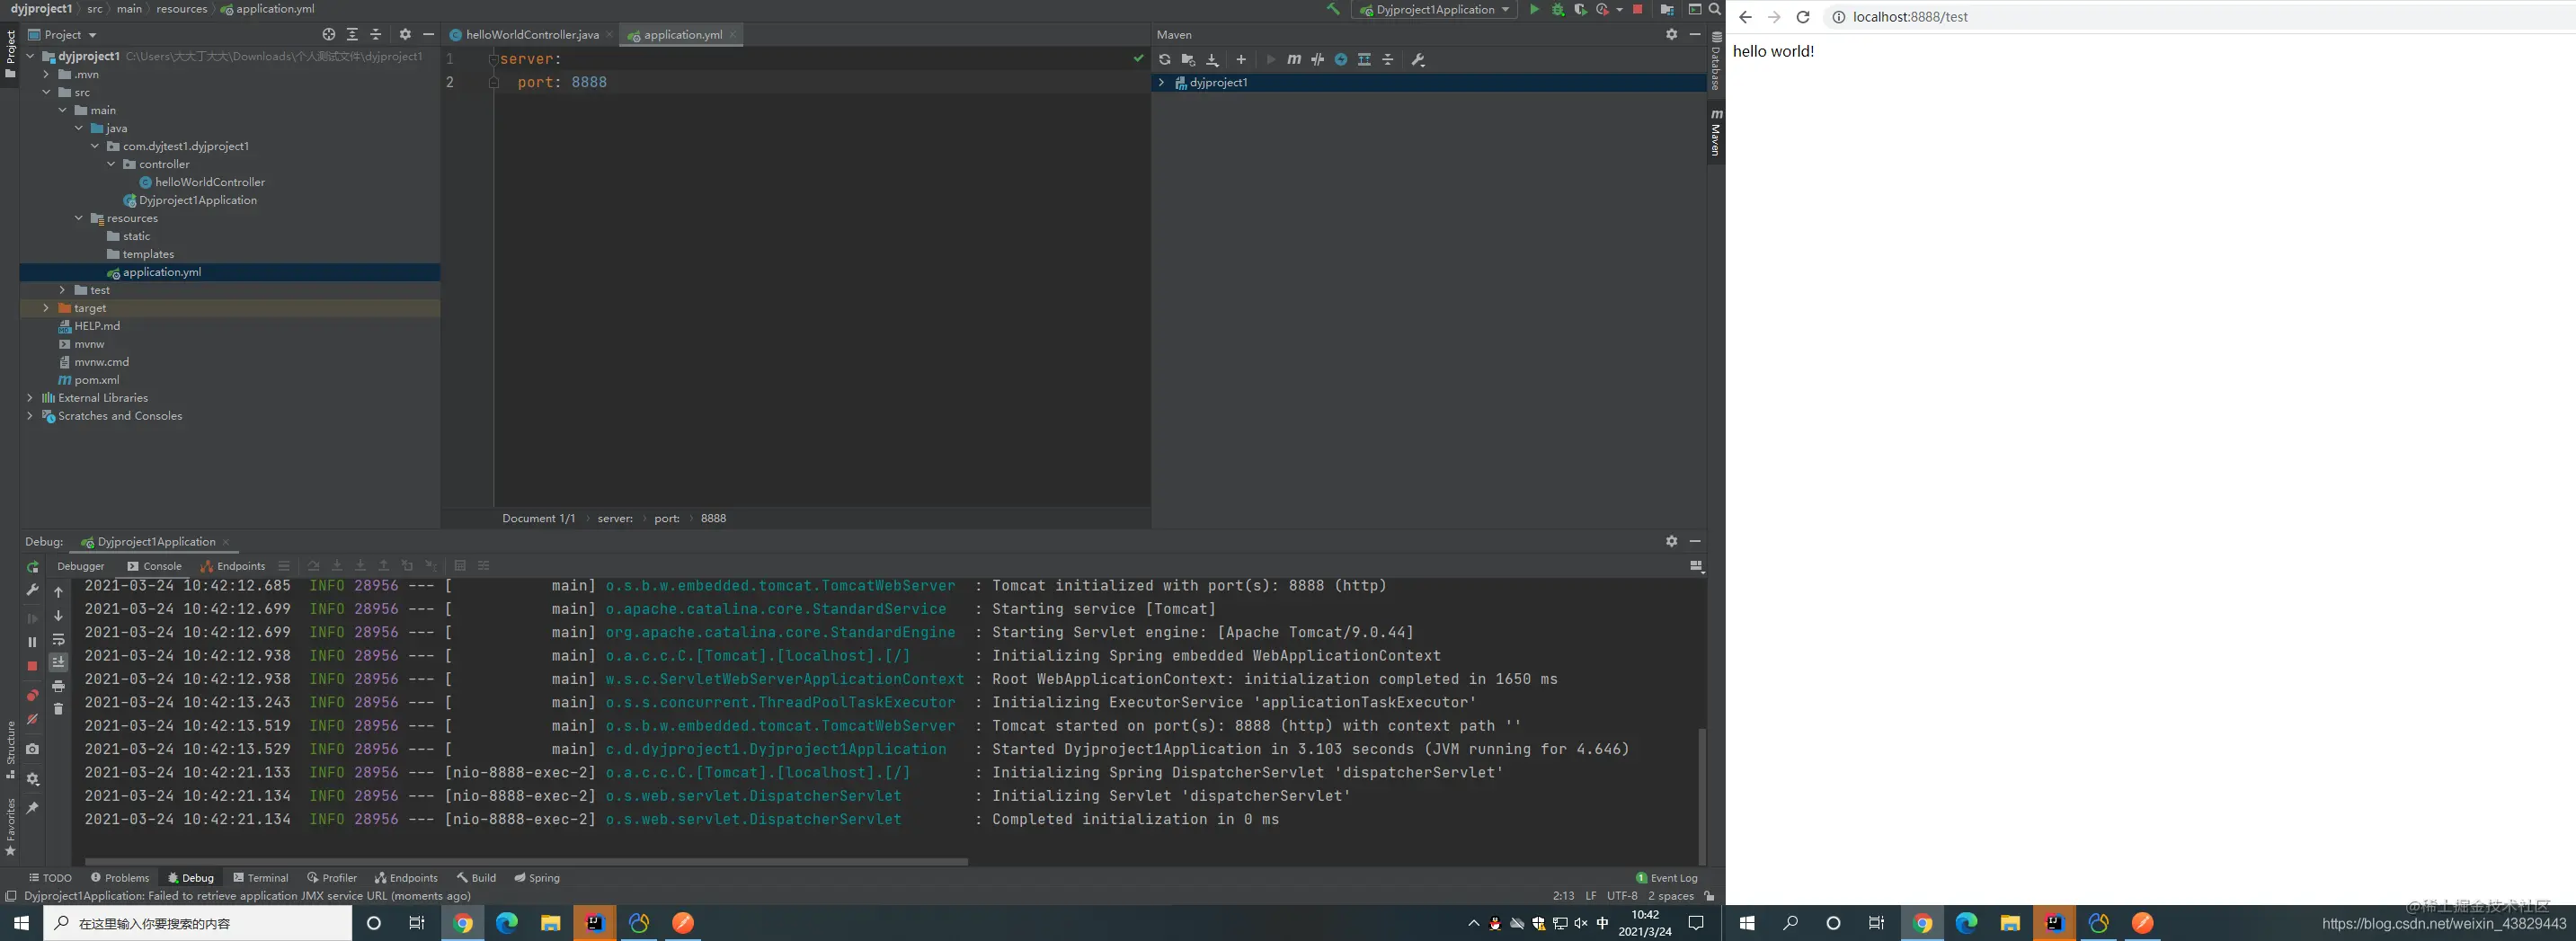
Task: Open the Database side tool window
Action: tap(1716, 62)
